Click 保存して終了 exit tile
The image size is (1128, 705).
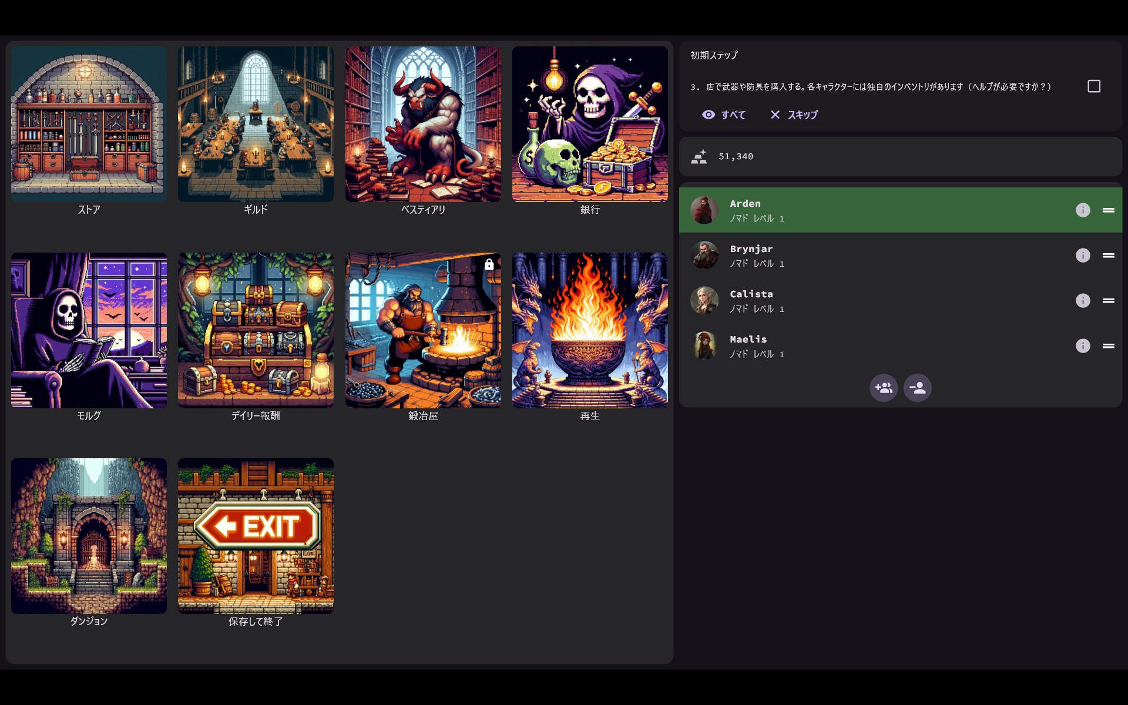tap(256, 543)
